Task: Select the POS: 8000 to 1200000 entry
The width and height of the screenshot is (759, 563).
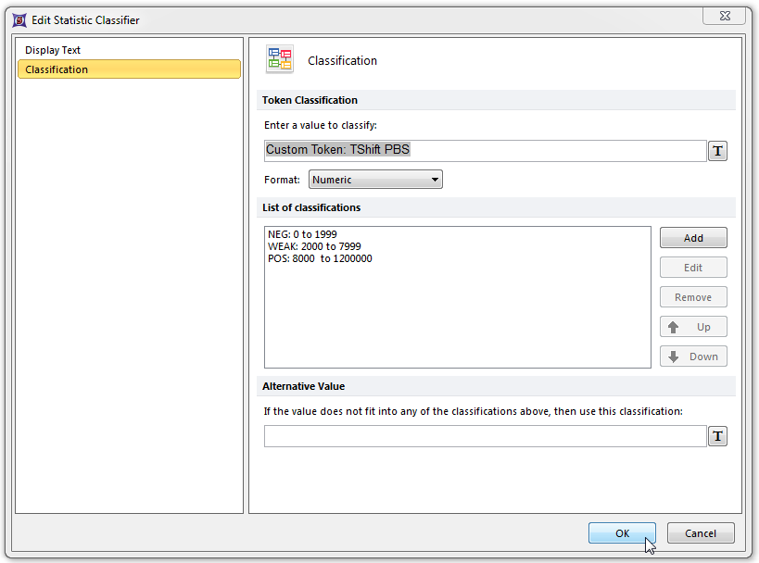Action: 320,259
